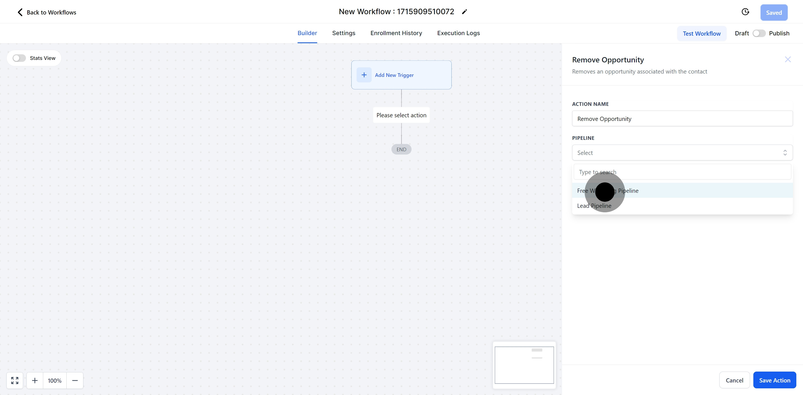Image resolution: width=803 pixels, height=395 pixels.
Task: Click the Type to search field
Action: tap(682, 172)
